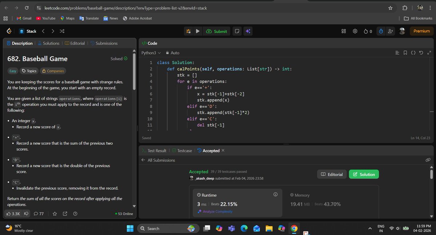Click the Auto lock indicator
Viewport: 436px width, 235px height.
tap(173, 53)
